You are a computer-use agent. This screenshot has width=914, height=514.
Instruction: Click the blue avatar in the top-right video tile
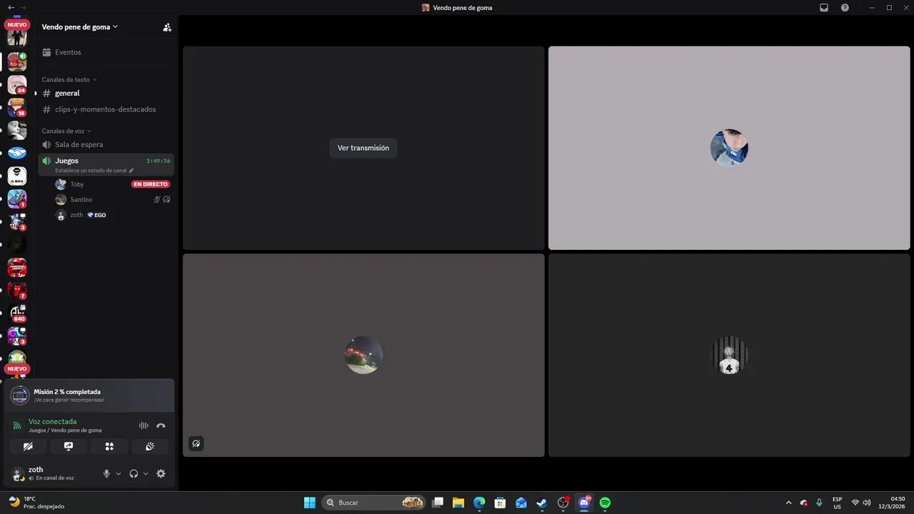729,148
